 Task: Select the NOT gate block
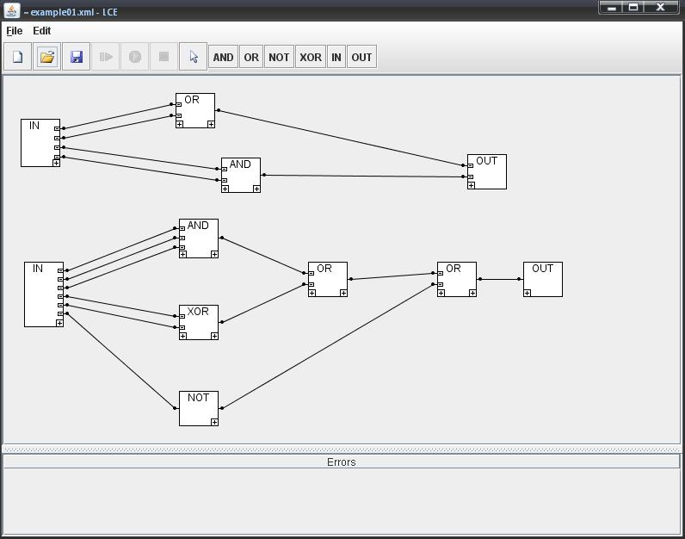pyautogui.click(x=199, y=408)
